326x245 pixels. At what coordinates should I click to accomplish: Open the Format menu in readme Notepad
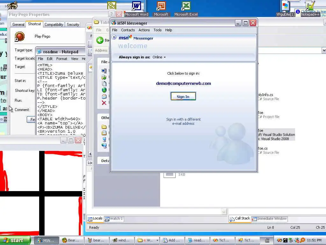[62, 59]
